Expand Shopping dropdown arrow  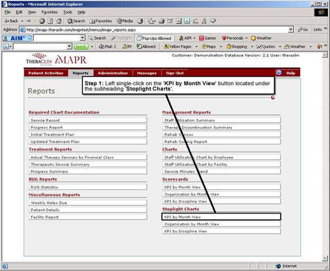coord(252,47)
